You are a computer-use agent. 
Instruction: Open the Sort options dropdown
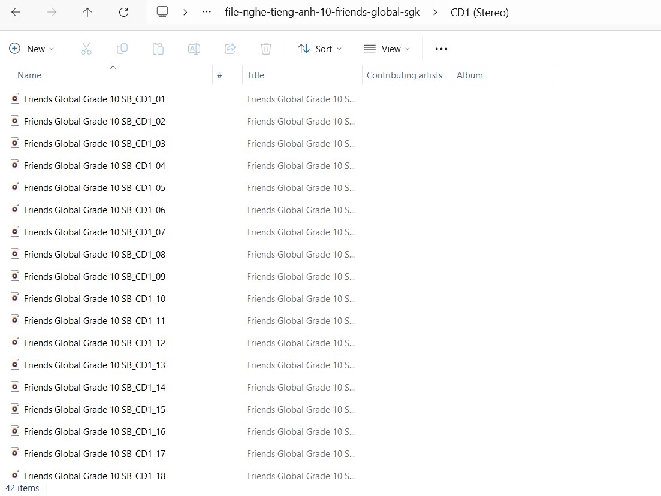320,49
